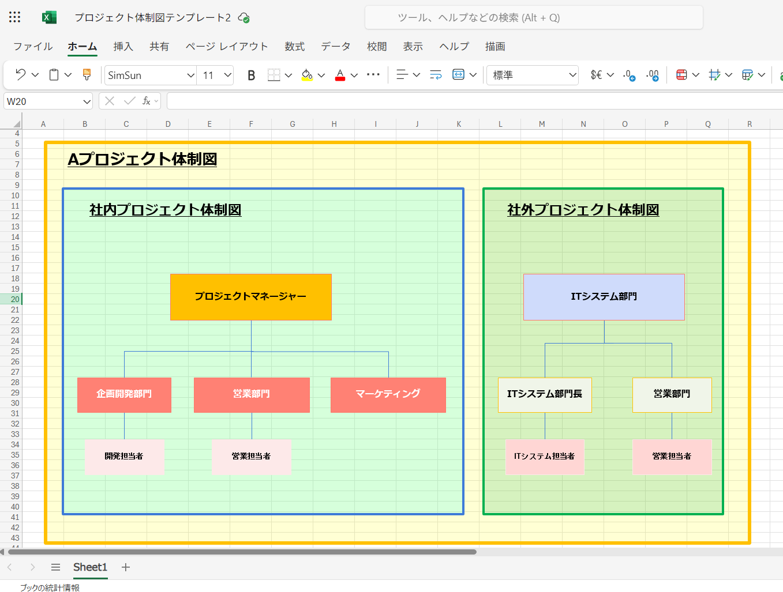Expand the fill color dropdown arrow
The image size is (783, 592).
coord(321,75)
